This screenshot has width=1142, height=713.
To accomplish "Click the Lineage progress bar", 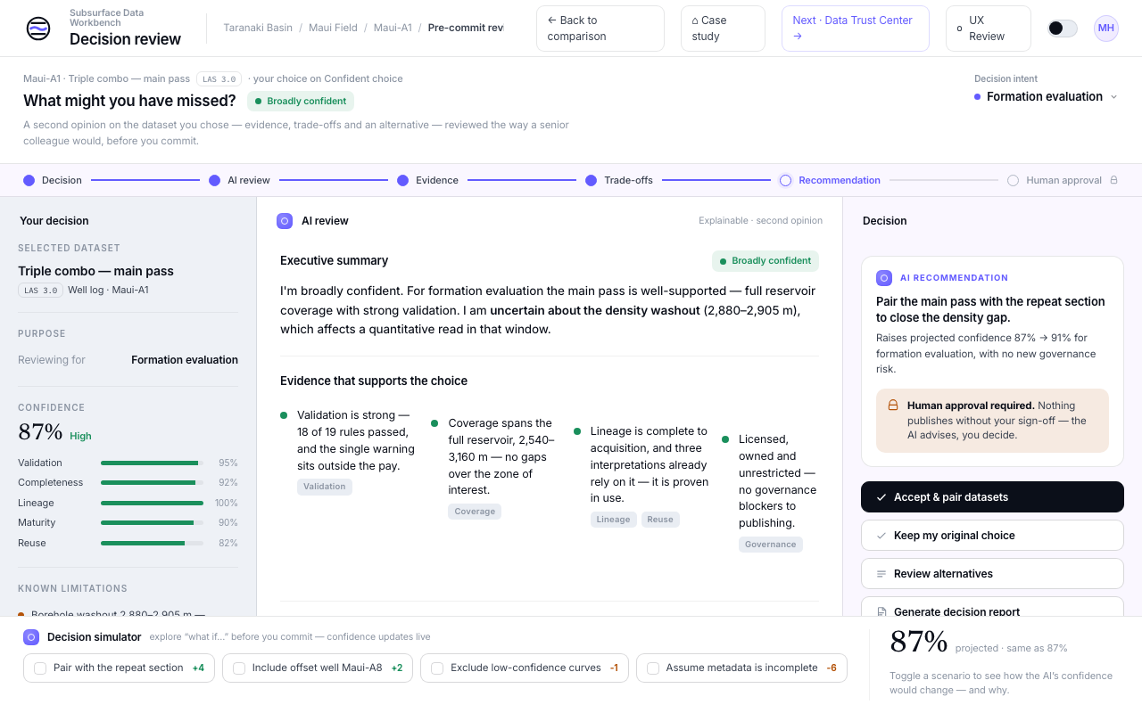I will point(152,503).
